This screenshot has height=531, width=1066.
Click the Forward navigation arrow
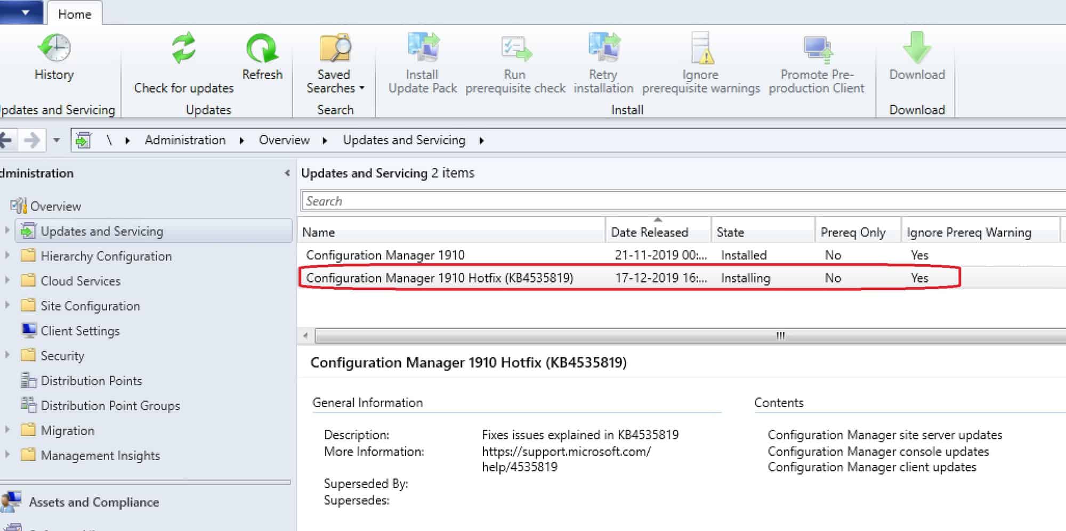tap(32, 141)
